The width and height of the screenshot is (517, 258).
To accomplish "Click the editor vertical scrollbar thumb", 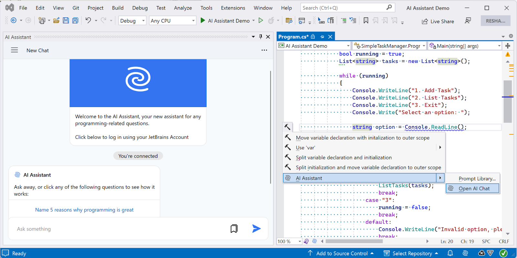I will (508, 102).
